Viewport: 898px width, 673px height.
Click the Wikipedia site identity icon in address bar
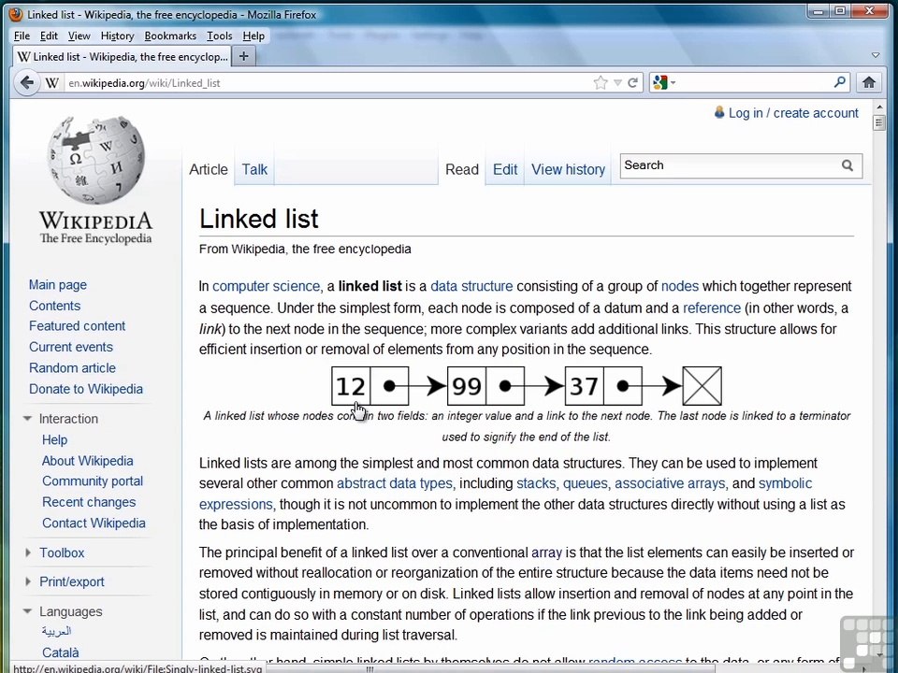tap(52, 83)
